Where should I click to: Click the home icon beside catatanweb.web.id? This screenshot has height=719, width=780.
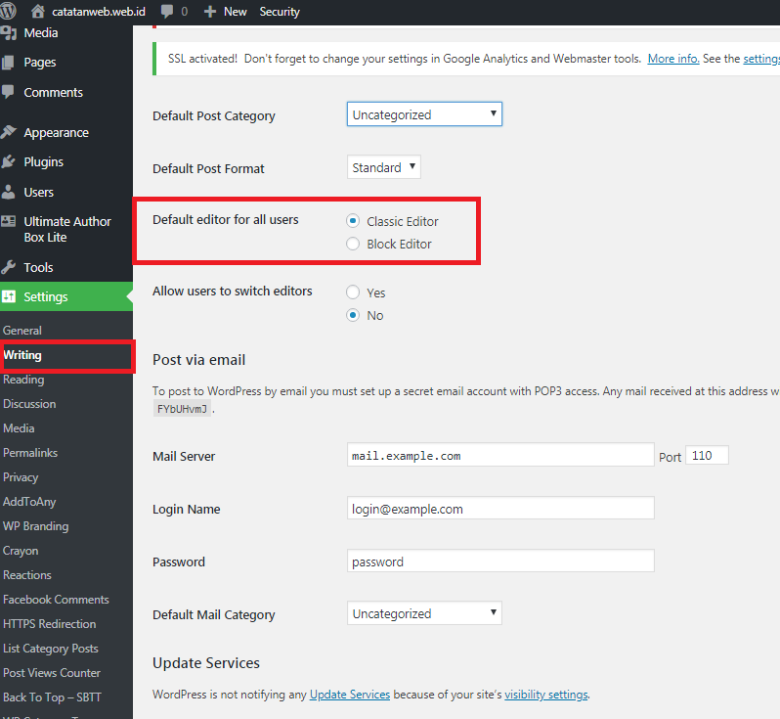38,12
